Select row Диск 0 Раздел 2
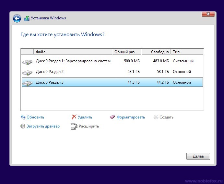Image resolution: width=224 pixels, height=184 pixels. coord(112,72)
